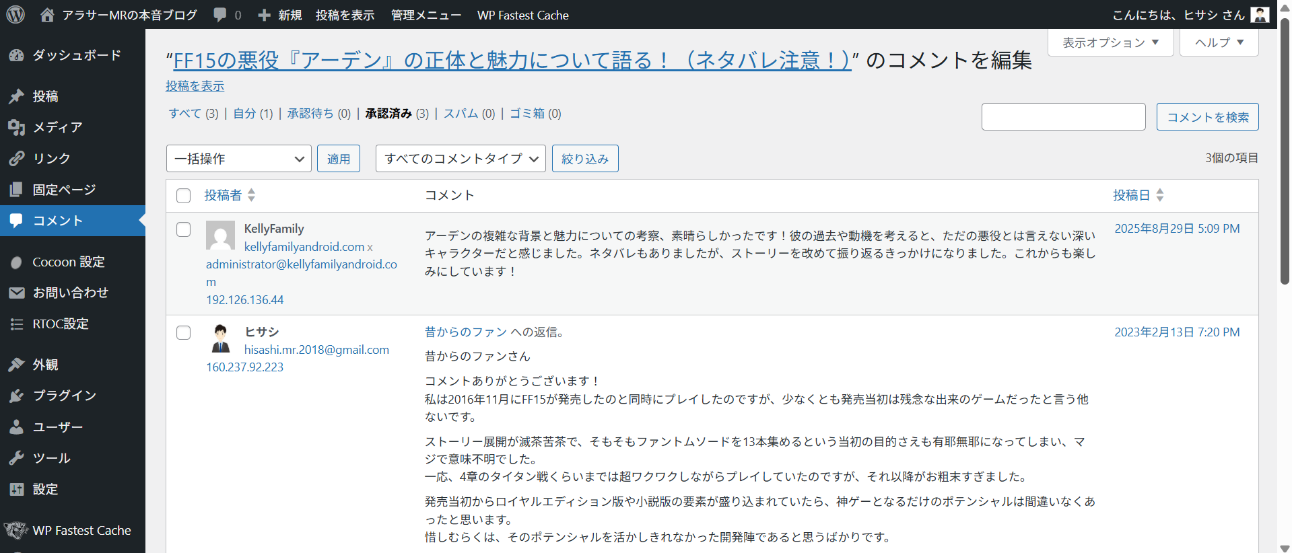Image resolution: width=1292 pixels, height=553 pixels.
Task: Filter comments by 承認済み
Action: (x=388, y=114)
